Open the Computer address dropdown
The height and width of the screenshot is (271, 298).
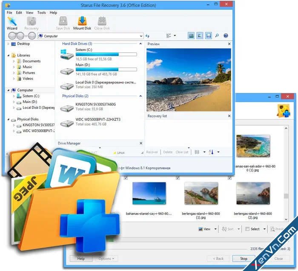click(141, 36)
